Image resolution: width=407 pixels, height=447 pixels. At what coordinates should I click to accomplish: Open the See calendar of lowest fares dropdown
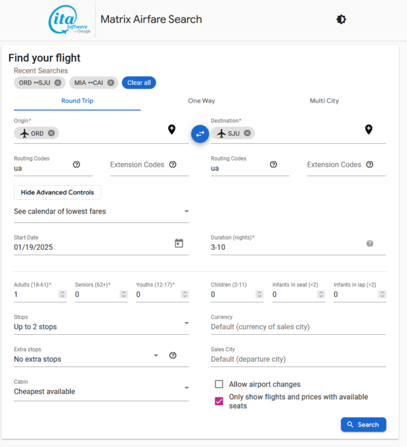(x=101, y=212)
